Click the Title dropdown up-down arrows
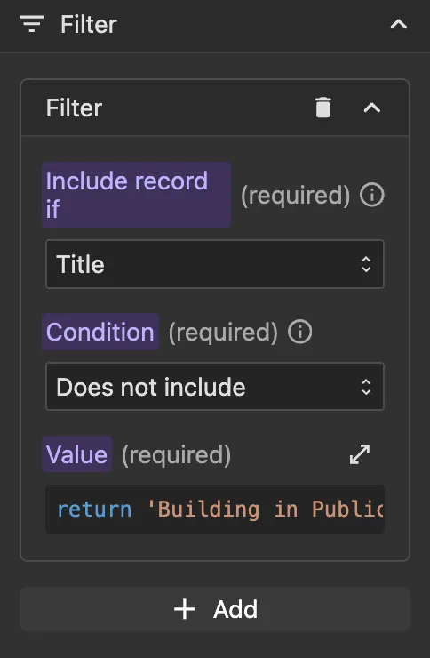 click(366, 264)
